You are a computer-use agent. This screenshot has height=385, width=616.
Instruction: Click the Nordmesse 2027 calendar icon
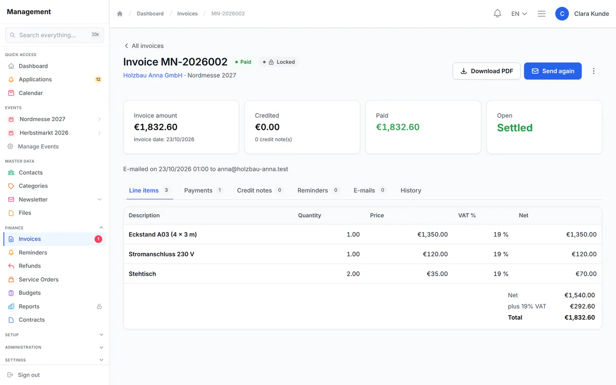tap(11, 119)
